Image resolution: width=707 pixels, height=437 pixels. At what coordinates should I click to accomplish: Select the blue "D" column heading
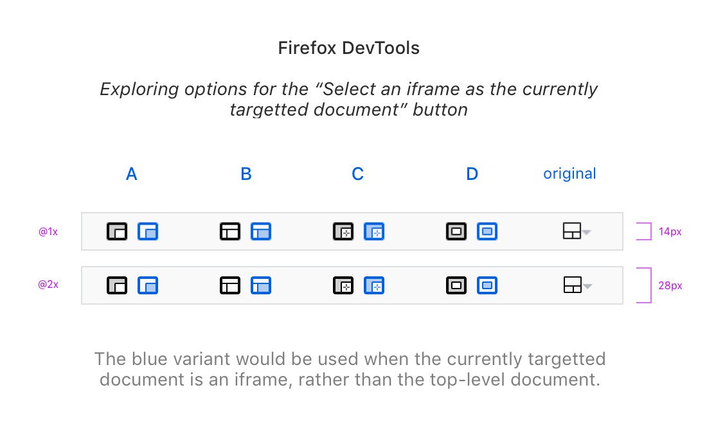(472, 174)
